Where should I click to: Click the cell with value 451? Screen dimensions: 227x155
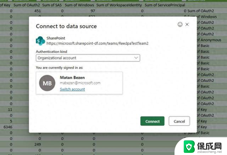tap(38, 11)
